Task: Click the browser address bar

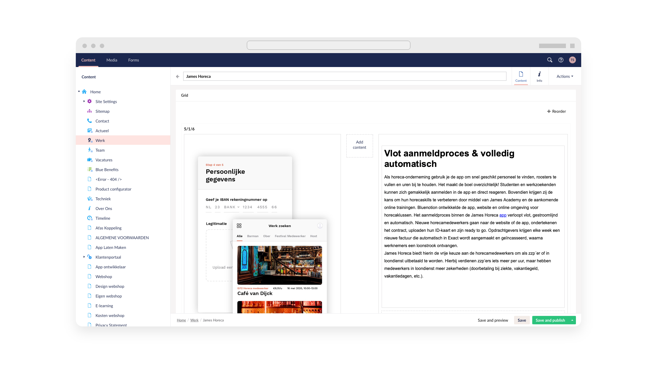Action: [x=328, y=45]
